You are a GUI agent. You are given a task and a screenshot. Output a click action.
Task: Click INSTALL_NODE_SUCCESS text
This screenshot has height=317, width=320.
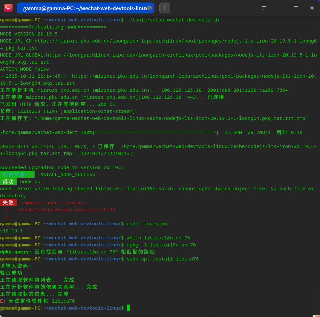[x=66, y=174]
